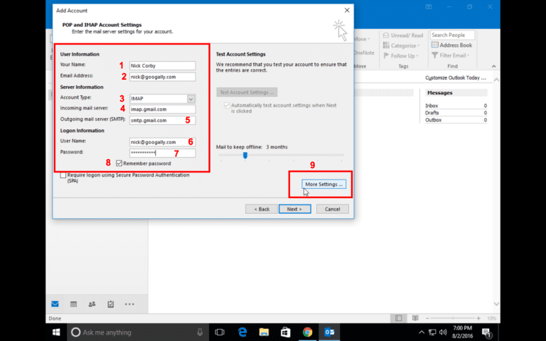This screenshot has height=341, width=546.
Task: Click the More Settings button
Action: [324, 184]
